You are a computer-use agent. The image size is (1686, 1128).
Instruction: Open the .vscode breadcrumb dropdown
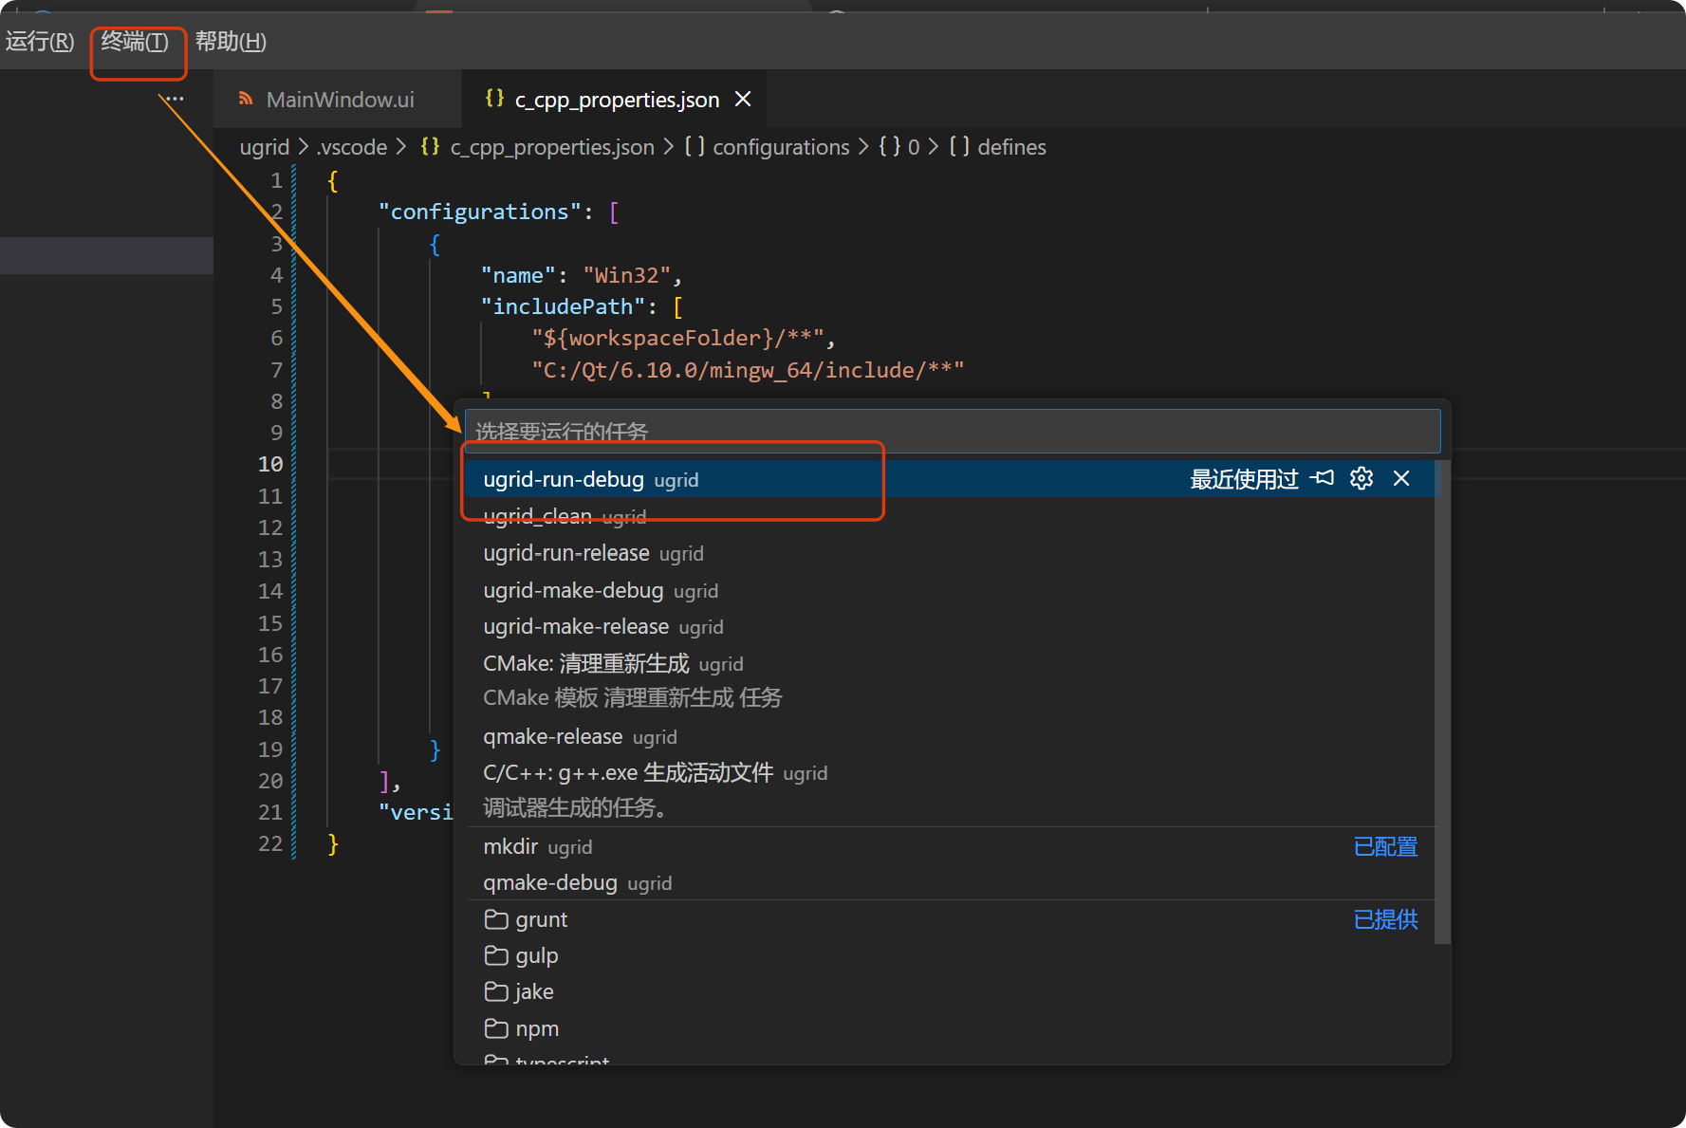351,147
